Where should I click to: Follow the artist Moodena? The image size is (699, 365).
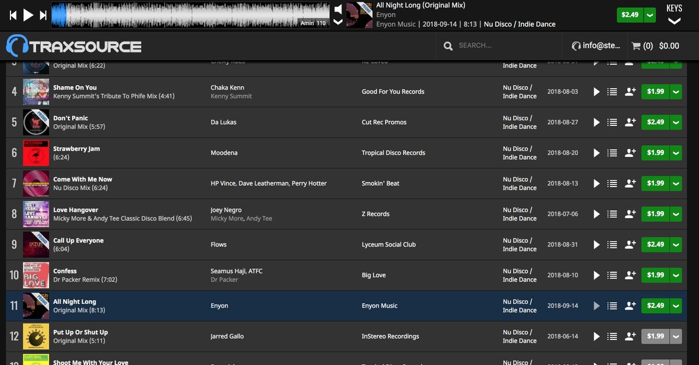coord(630,153)
